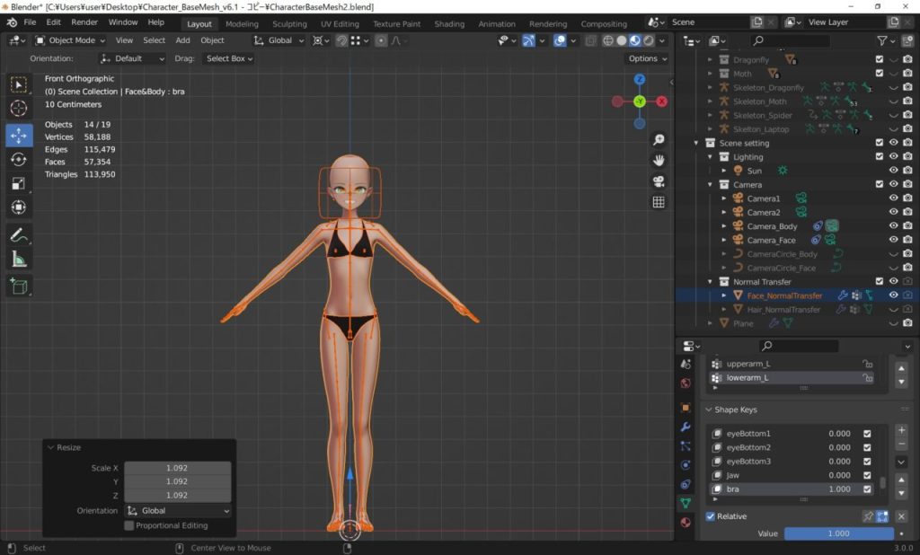
Task: Switch to the Sculpting workspace tab
Action: click(x=289, y=24)
